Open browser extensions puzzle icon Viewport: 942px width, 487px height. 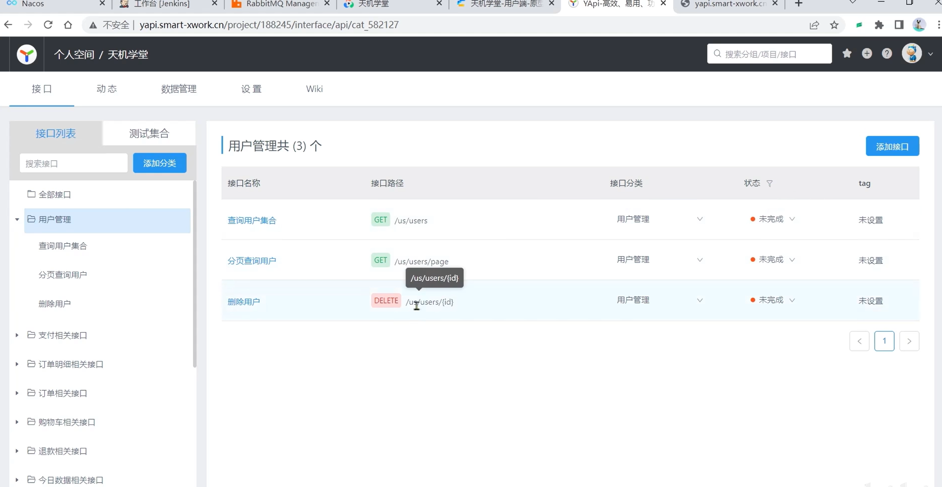[x=879, y=25]
